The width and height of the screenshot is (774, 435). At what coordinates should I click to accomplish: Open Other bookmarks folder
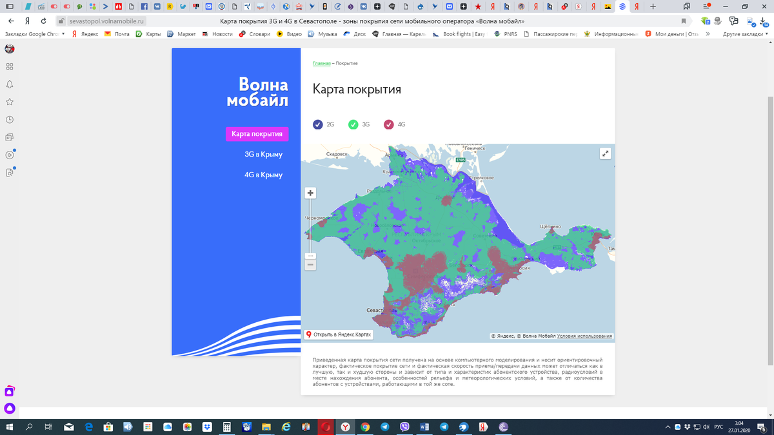tap(746, 34)
